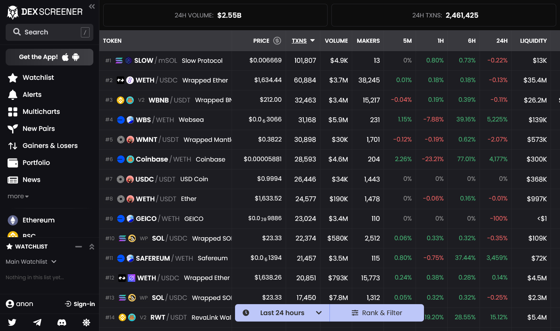560x331 pixels.
Task: Click the Base chain icon in the Coinbase/WETH row
Action: [x=121, y=159]
